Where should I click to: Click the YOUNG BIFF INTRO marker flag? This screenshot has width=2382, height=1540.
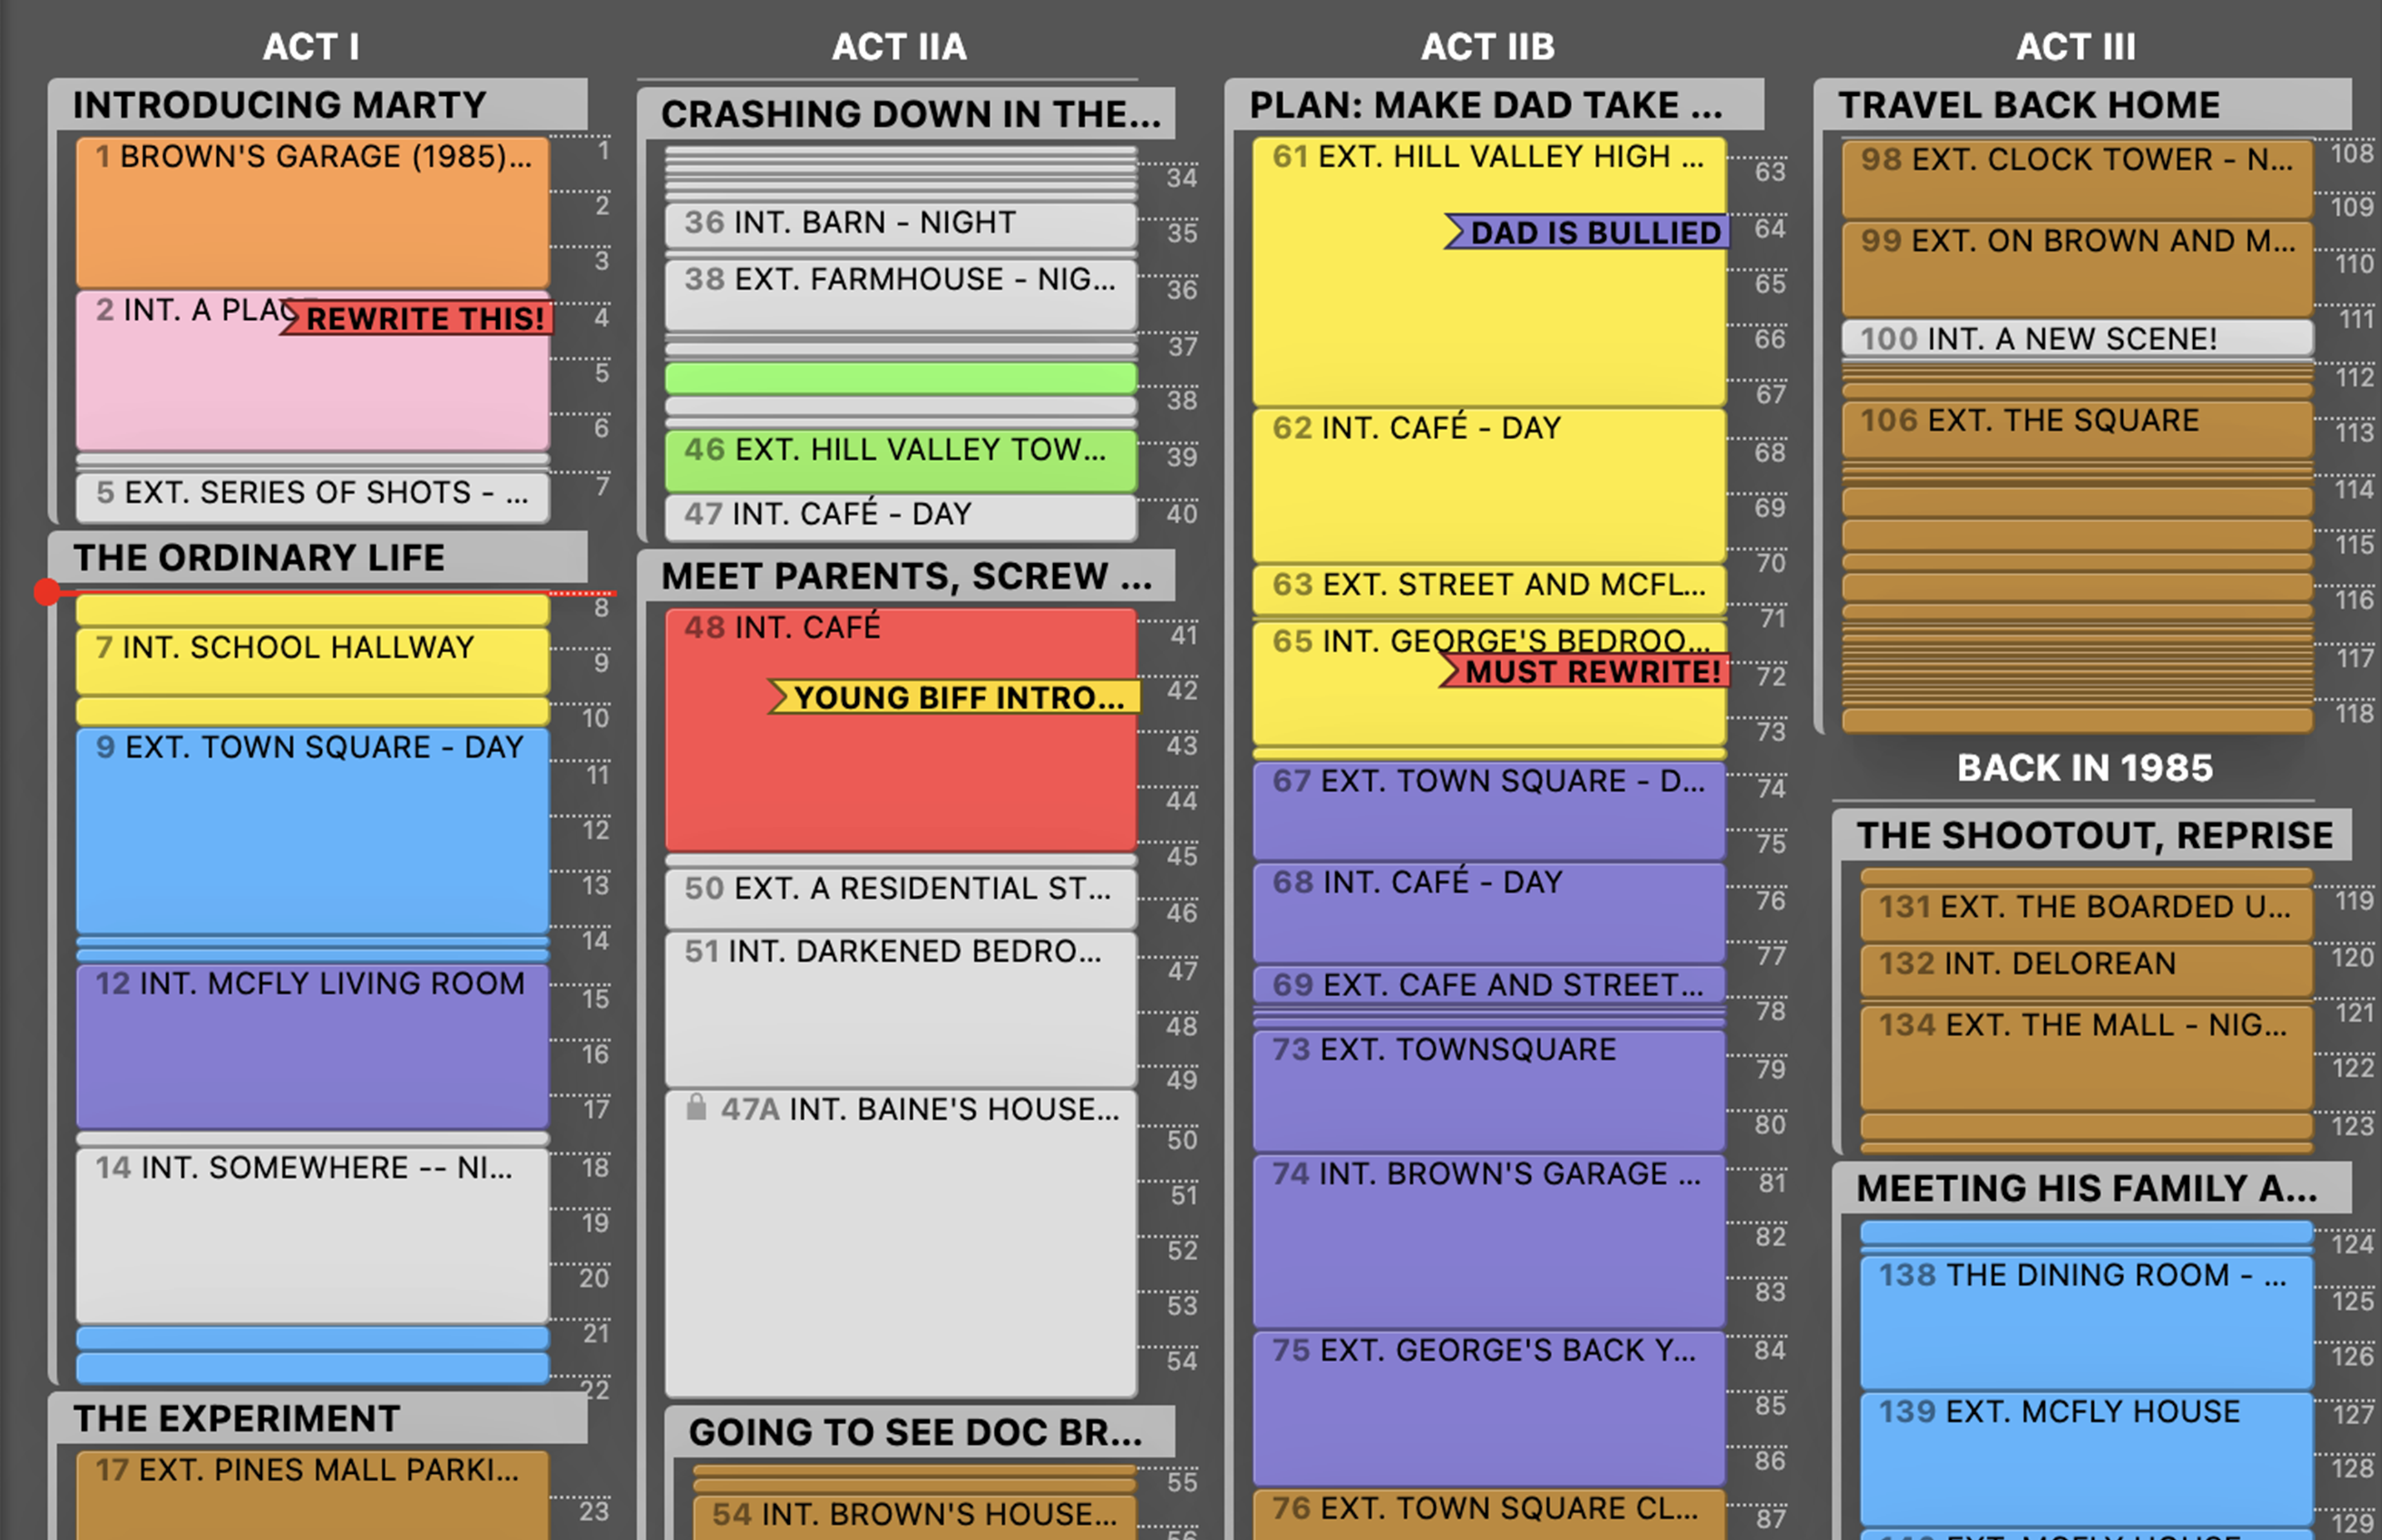[957, 697]
